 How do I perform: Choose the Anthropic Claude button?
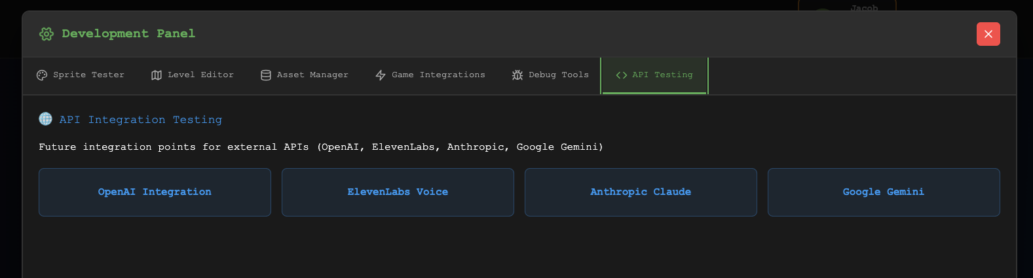641,192
